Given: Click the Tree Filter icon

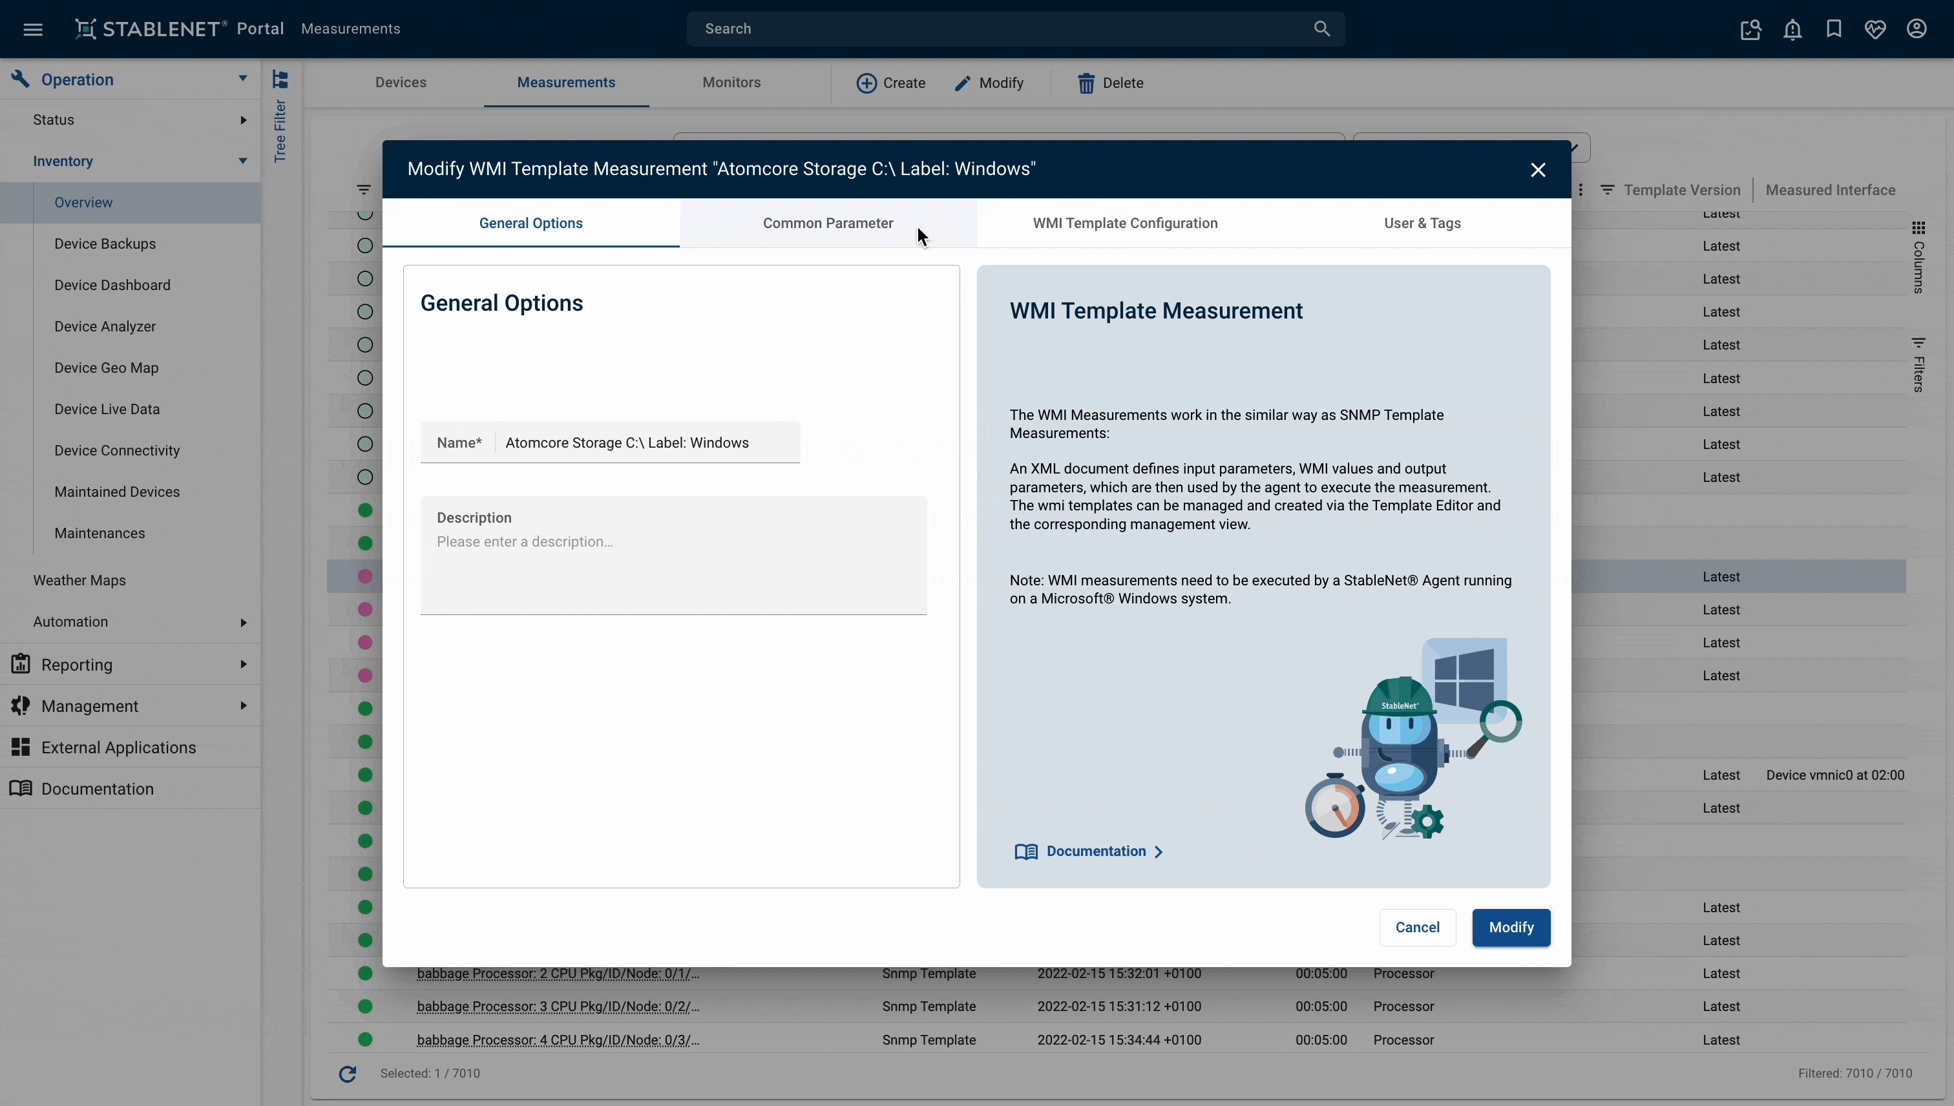Looking at the screenshot, I should 280,79.
